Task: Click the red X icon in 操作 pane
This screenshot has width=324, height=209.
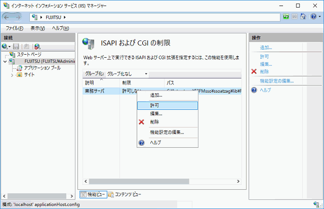Action: [x=254, y=71]
